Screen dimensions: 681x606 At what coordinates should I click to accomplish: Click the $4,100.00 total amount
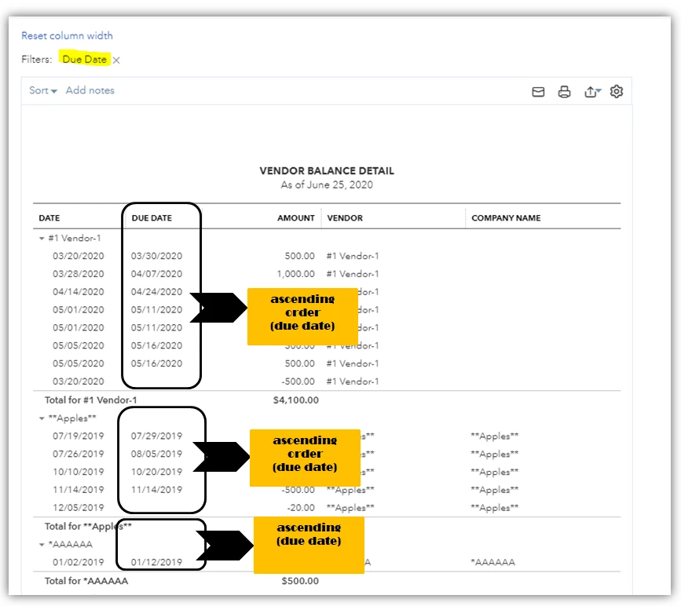[x=296, y=400]
